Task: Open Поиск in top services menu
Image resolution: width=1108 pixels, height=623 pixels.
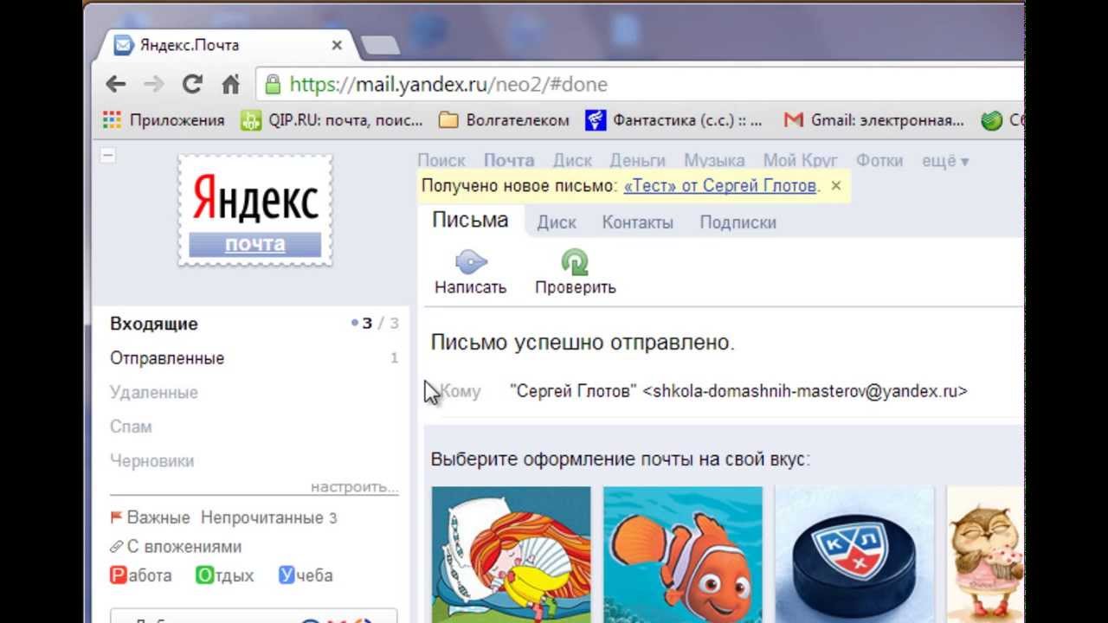Action: [441, 160]
